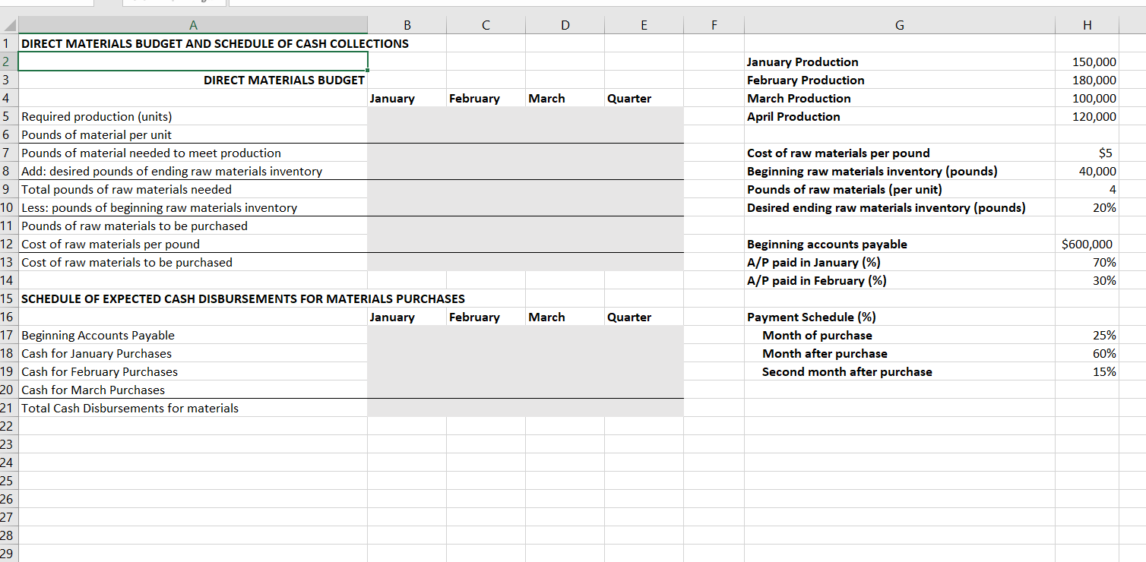Click 'Month of purchase' label
Image resolution: width=1146 pixels, height=562 pixels.
pyautogui.click(x=817, y=336)
